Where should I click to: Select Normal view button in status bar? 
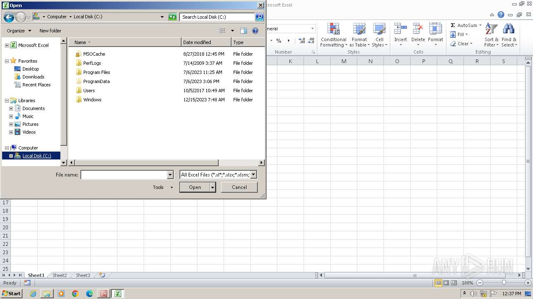click(x=438, y=283)
